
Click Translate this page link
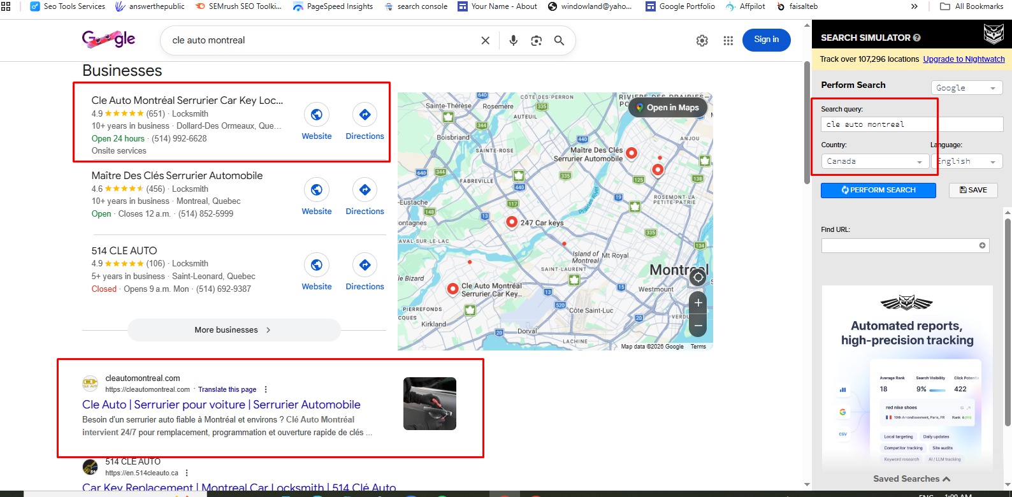tap(227, 389)
